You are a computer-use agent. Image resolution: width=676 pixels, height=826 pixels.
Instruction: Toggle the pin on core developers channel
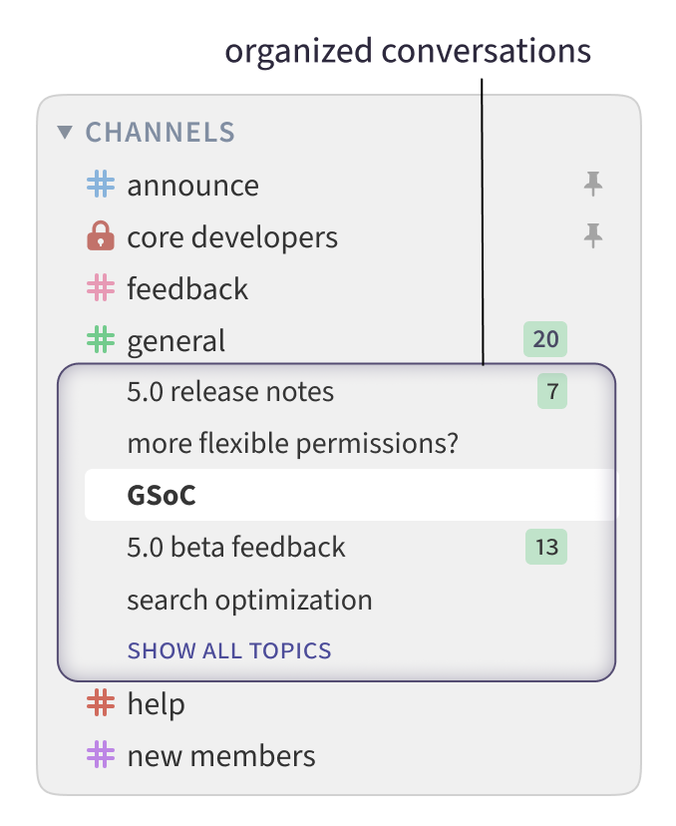pos(593,236)
